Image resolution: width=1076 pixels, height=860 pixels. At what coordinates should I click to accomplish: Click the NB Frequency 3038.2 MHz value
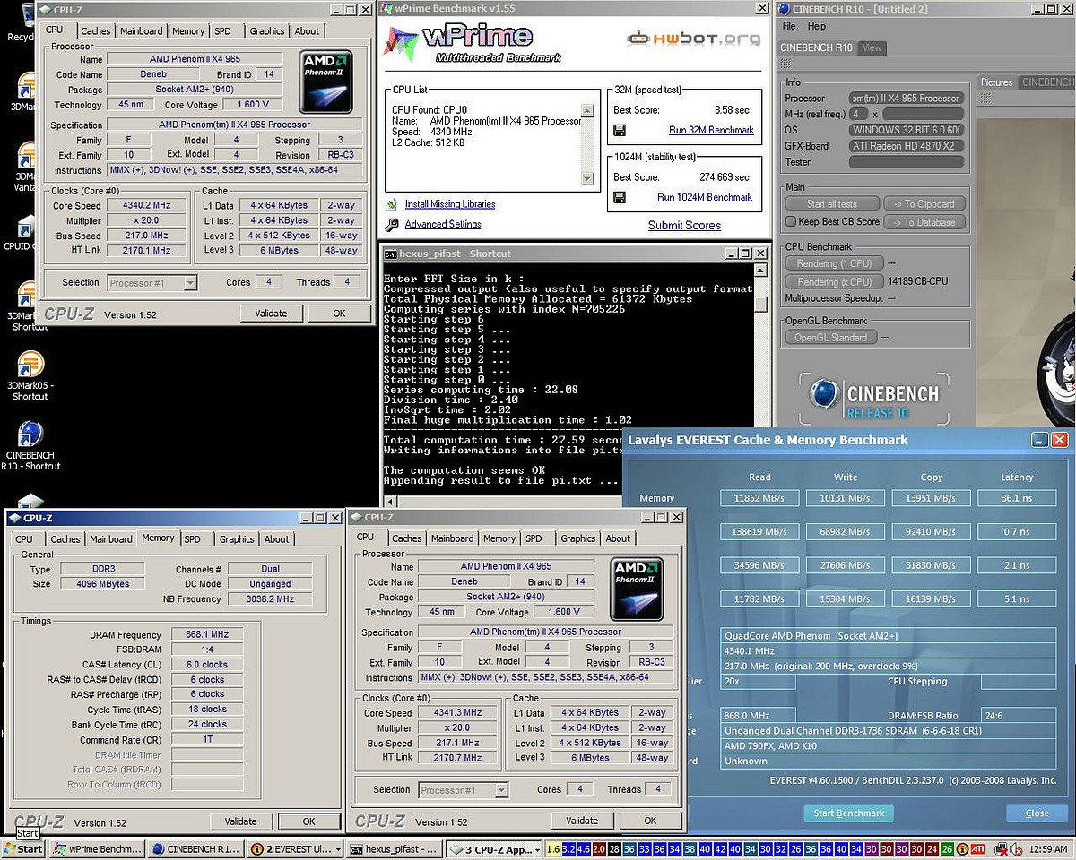270,598
